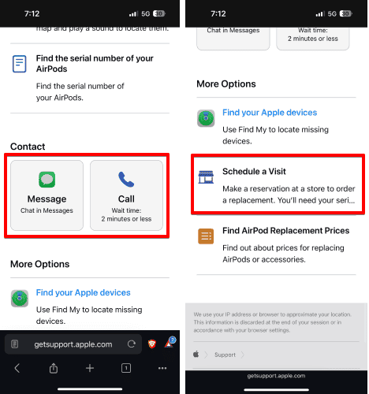Open the serial number document icon
The width and height of the screenshot is (369, 394).
tap(20, 64)
